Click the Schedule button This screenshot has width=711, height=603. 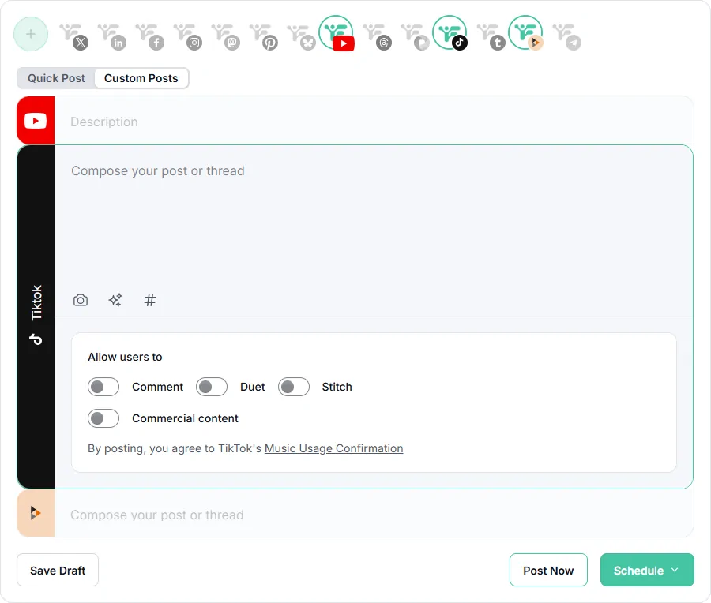click(x=647, y=570)
